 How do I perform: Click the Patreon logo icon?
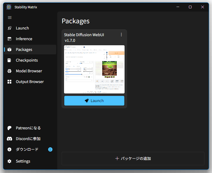tap(9, 128)
